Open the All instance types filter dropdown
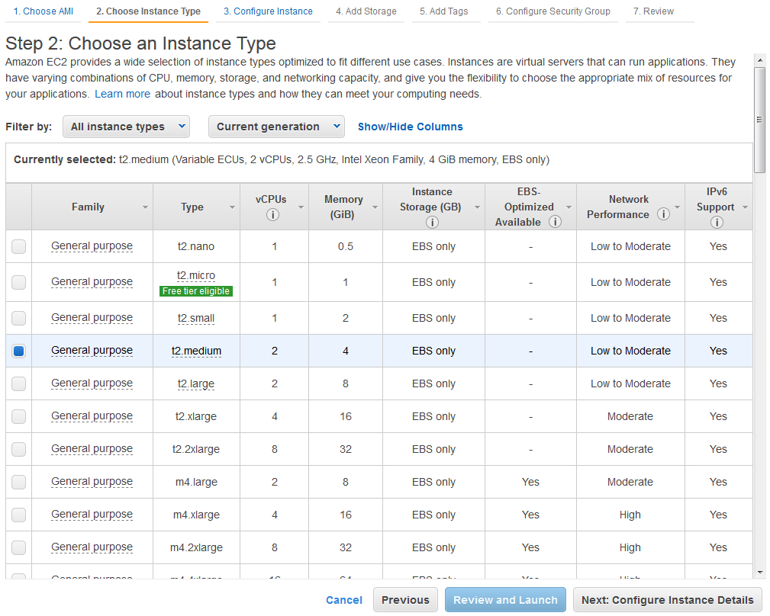Image resolution: width=770 pixels, height=616 pixels. tap(126, 127)
